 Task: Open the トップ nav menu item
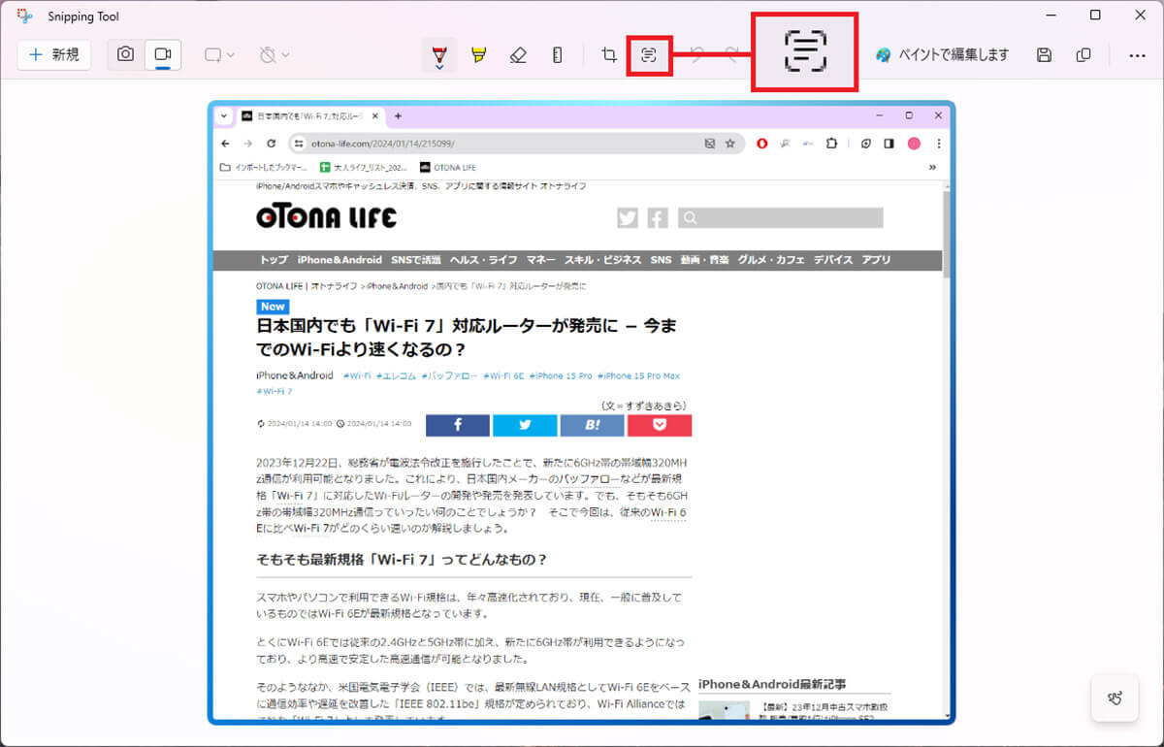[274, 260]
